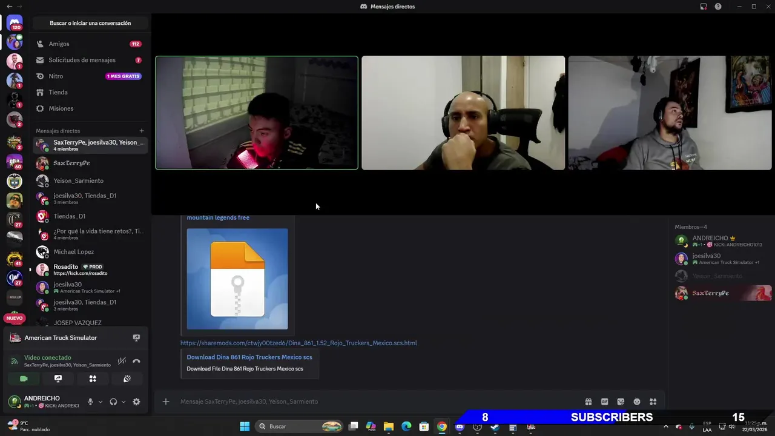Click the taskbar Buscar search box

tap(299, 426)
